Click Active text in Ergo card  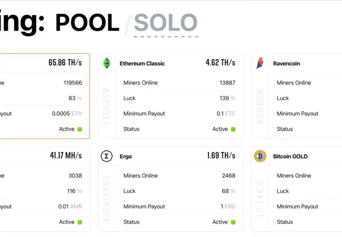coord(220,222)
